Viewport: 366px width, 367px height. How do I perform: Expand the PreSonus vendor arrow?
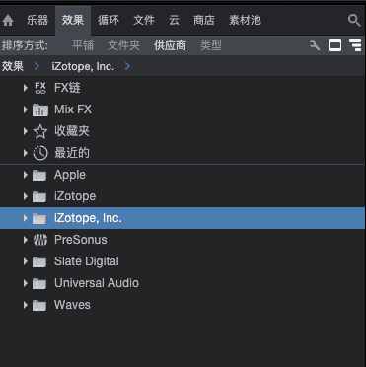coord(25,240)
